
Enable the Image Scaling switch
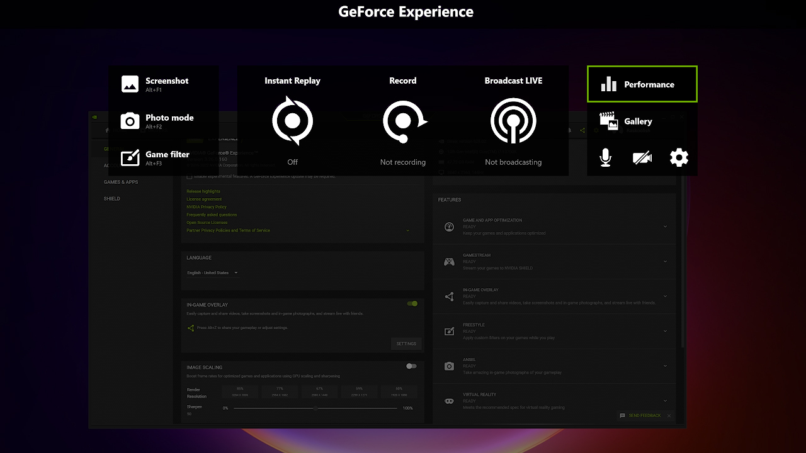coord(411,366)
